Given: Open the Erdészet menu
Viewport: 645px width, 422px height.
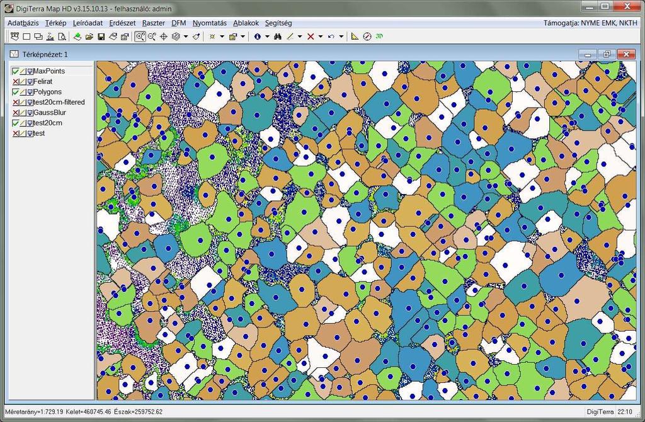Looking at the screenshot, I should coord(122,23).
